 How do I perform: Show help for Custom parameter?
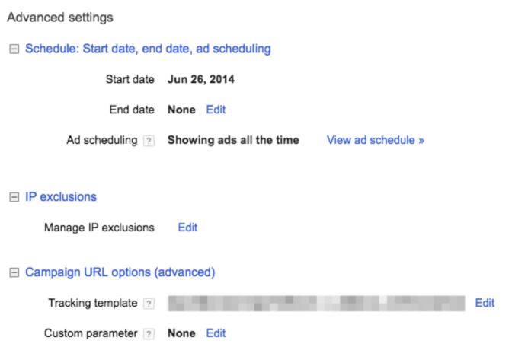149,333
